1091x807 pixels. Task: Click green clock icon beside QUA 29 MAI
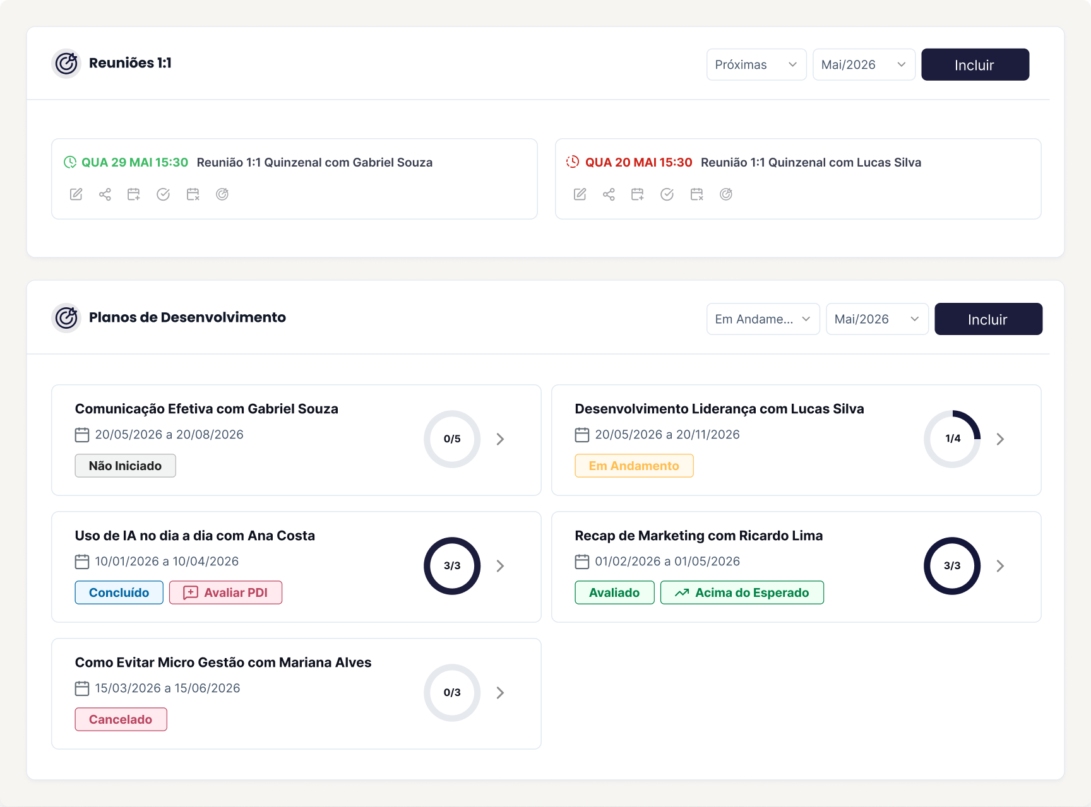(70, 162)
